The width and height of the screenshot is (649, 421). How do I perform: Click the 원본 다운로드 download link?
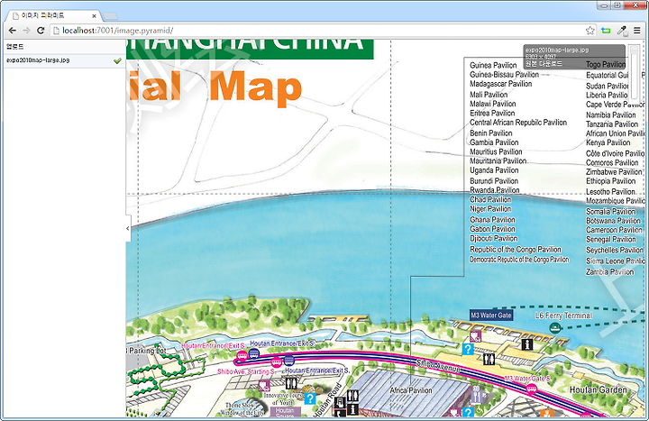click(544, 64)
